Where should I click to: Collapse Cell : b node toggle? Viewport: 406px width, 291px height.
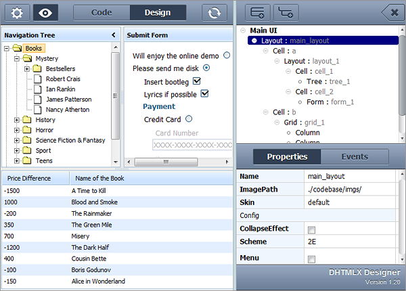point(266,112)
